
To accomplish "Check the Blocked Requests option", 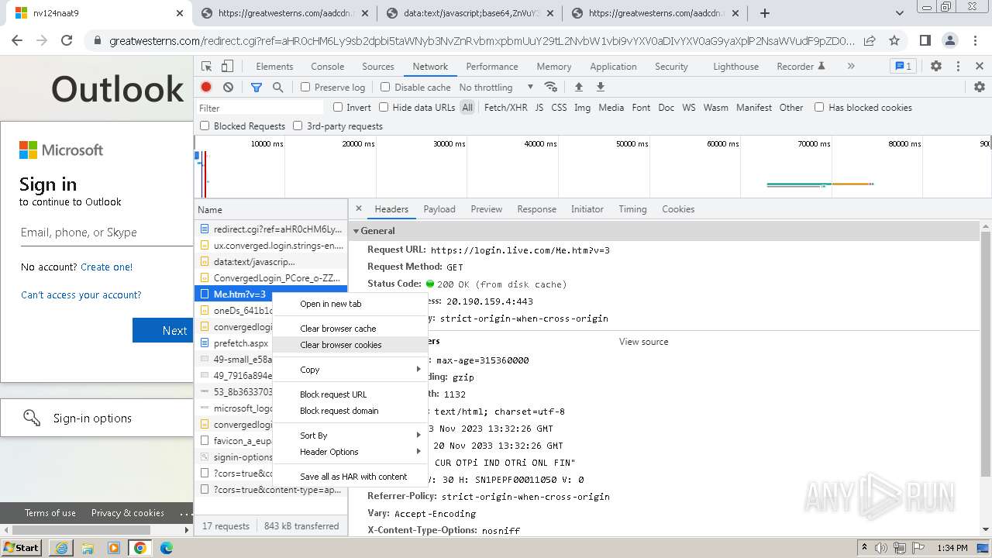I will click(205, 126).
